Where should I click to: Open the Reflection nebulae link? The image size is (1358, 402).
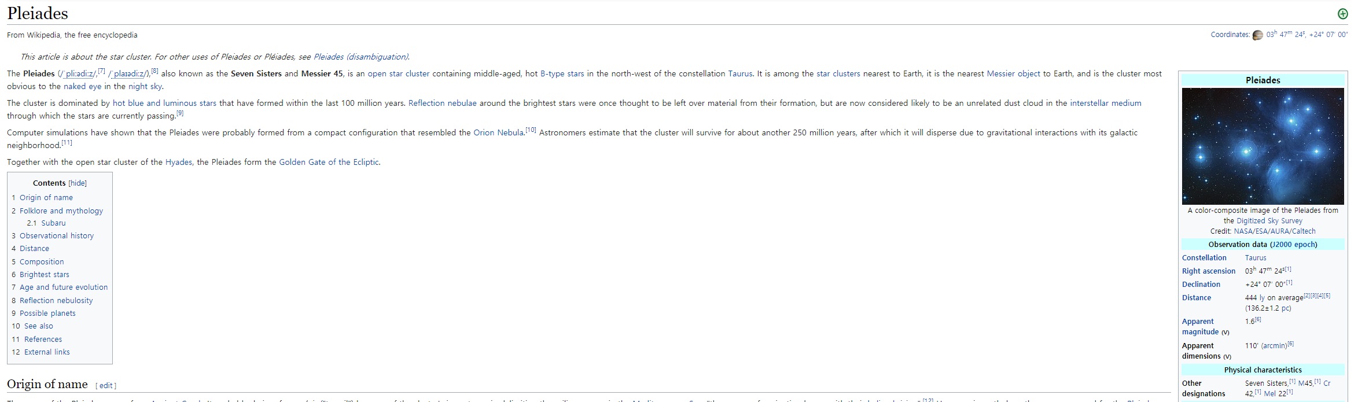(x=442, y=103)
